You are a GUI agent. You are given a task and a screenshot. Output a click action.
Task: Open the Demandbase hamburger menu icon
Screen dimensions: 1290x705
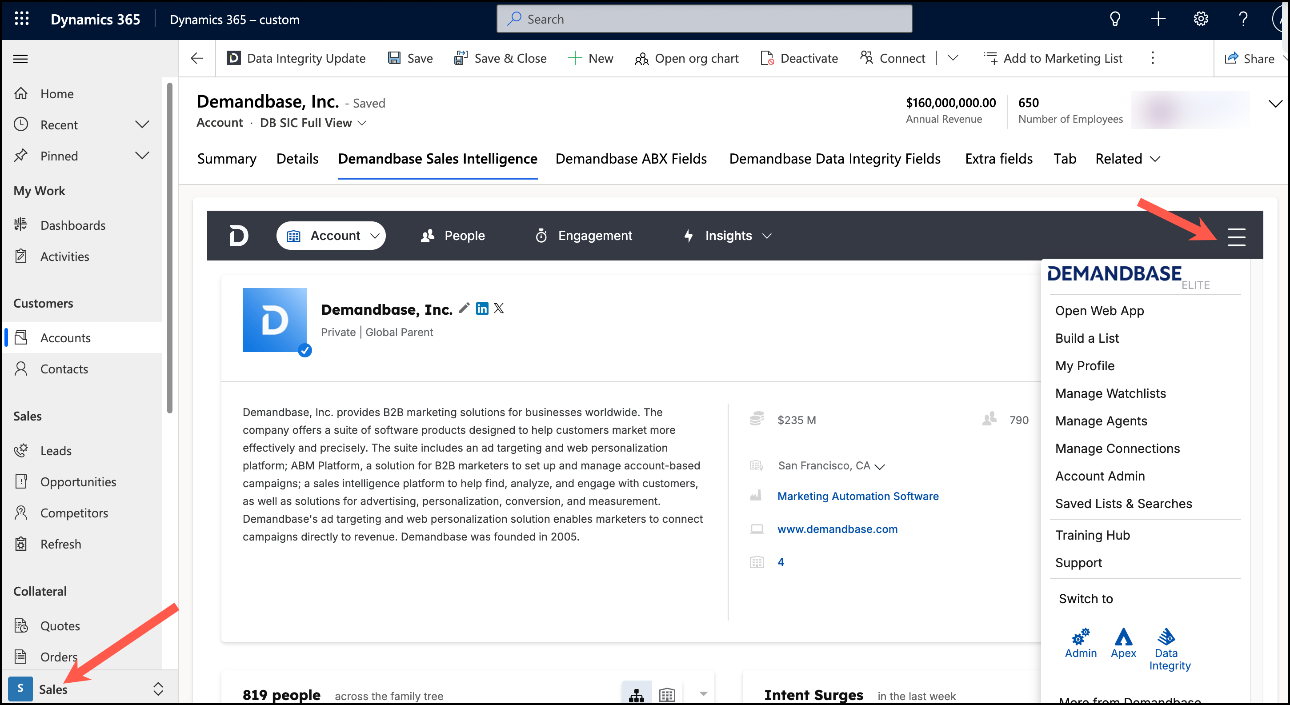(1236, 236)
